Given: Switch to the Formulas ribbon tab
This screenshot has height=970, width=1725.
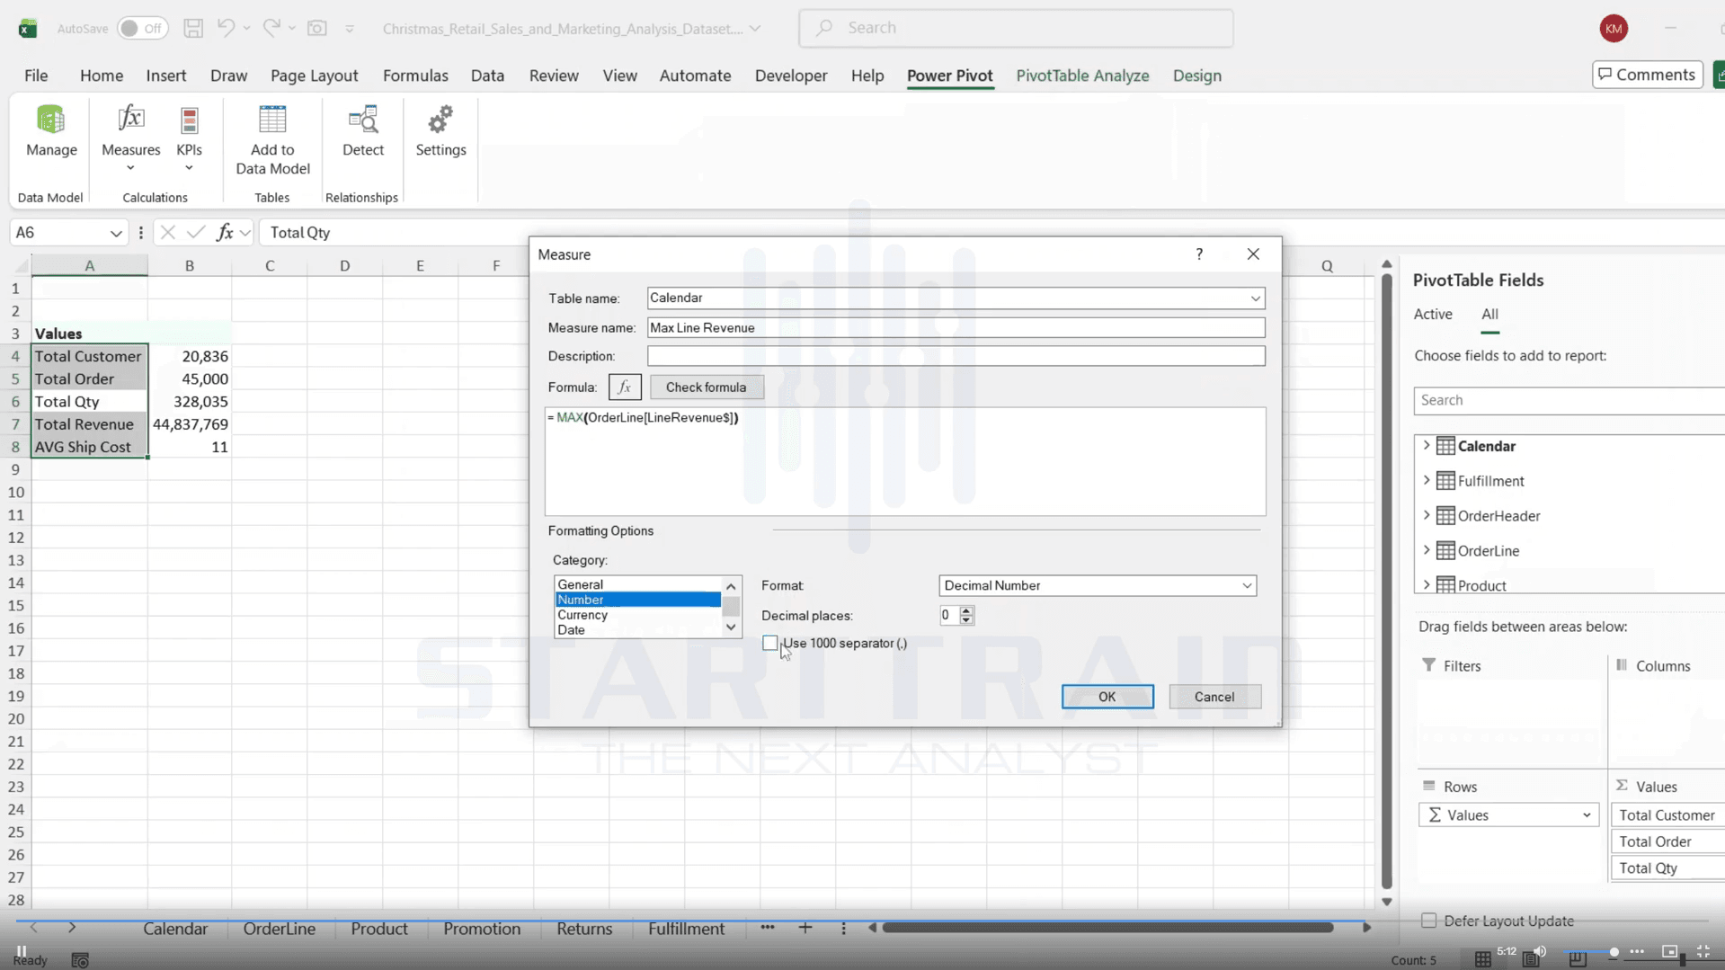Looking at the screenshot, I should tap(415, 76).
